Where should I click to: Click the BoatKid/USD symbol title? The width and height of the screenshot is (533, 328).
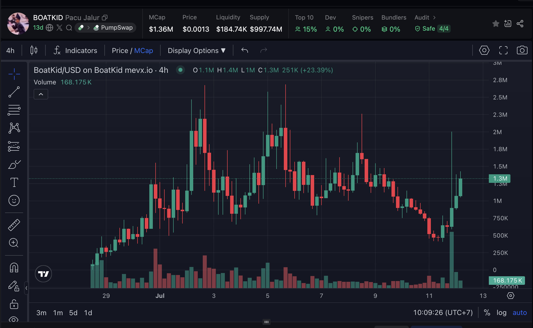point(101,70)
